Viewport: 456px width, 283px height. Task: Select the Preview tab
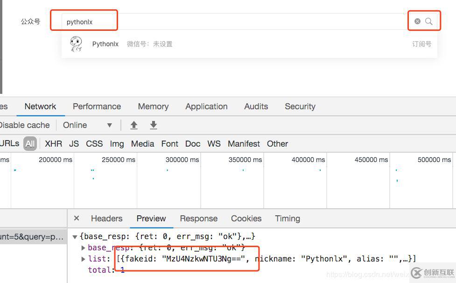click(151, 219)
